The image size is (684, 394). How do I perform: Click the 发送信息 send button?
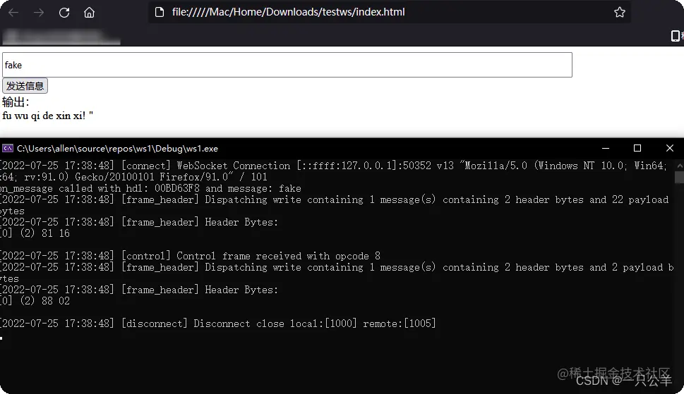25,86
